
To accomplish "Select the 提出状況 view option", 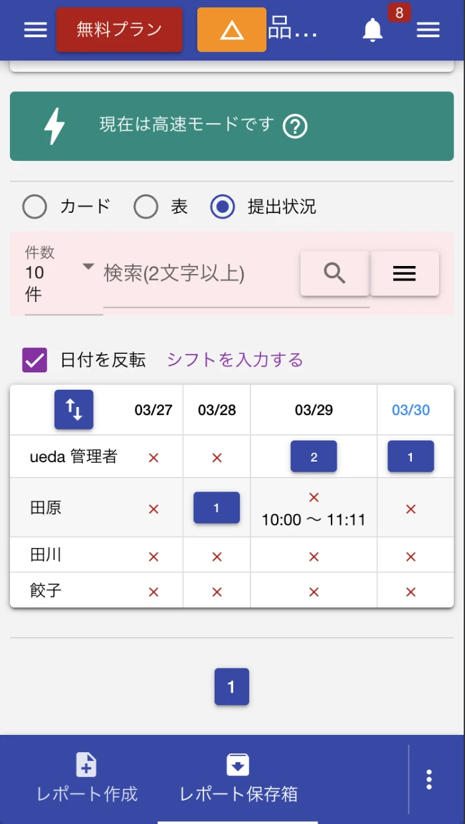I will pos(223,207).
